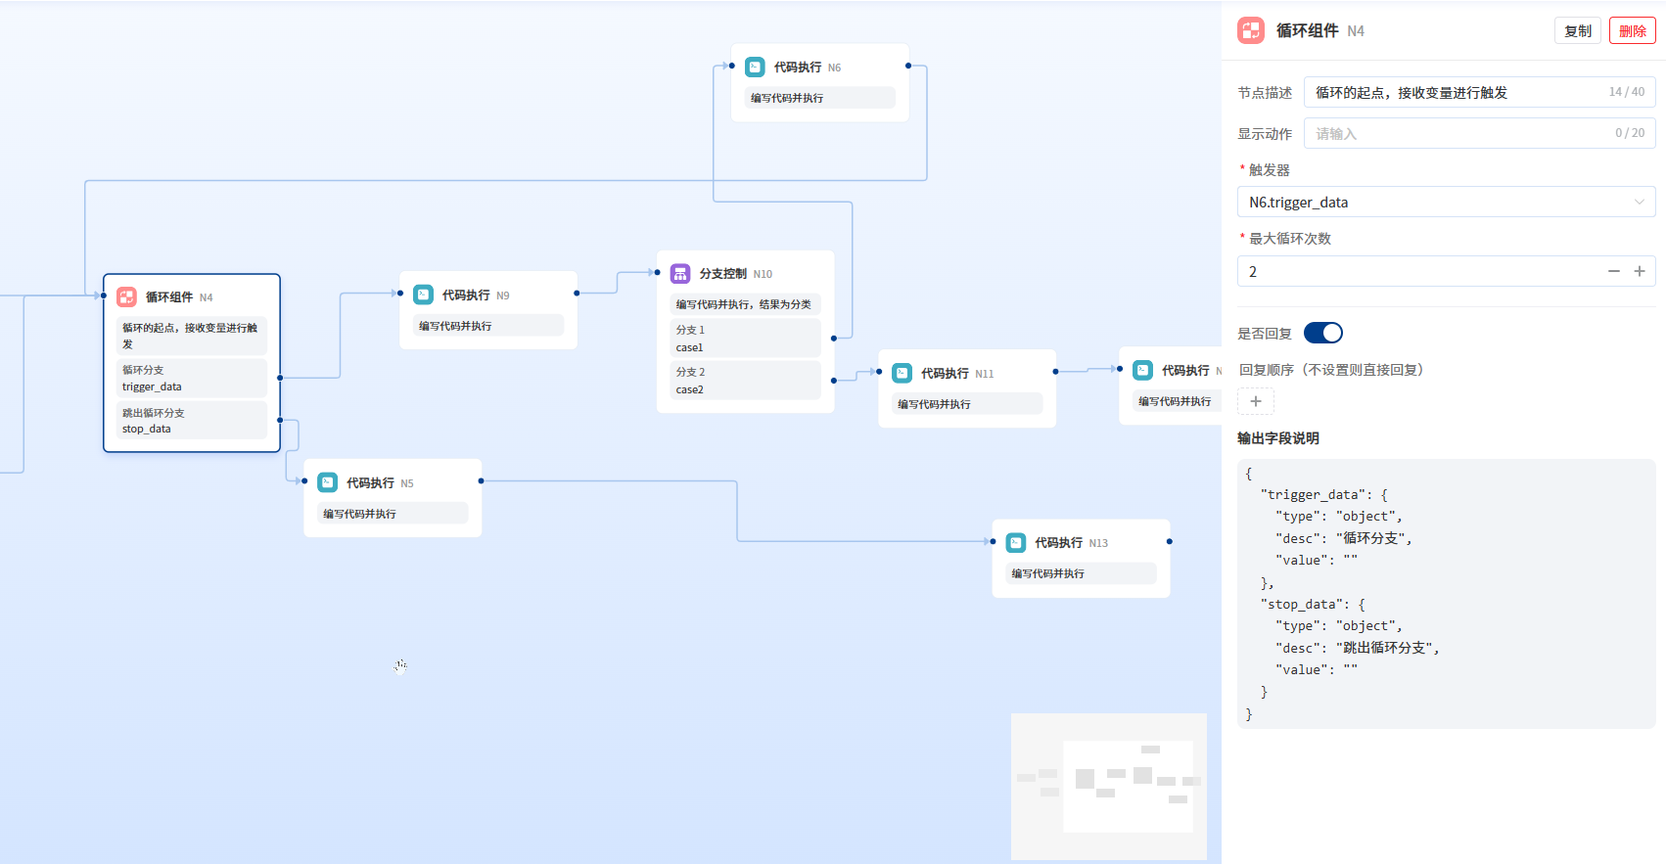Decrease max loop count with minus button

[x=1613, y=271]
